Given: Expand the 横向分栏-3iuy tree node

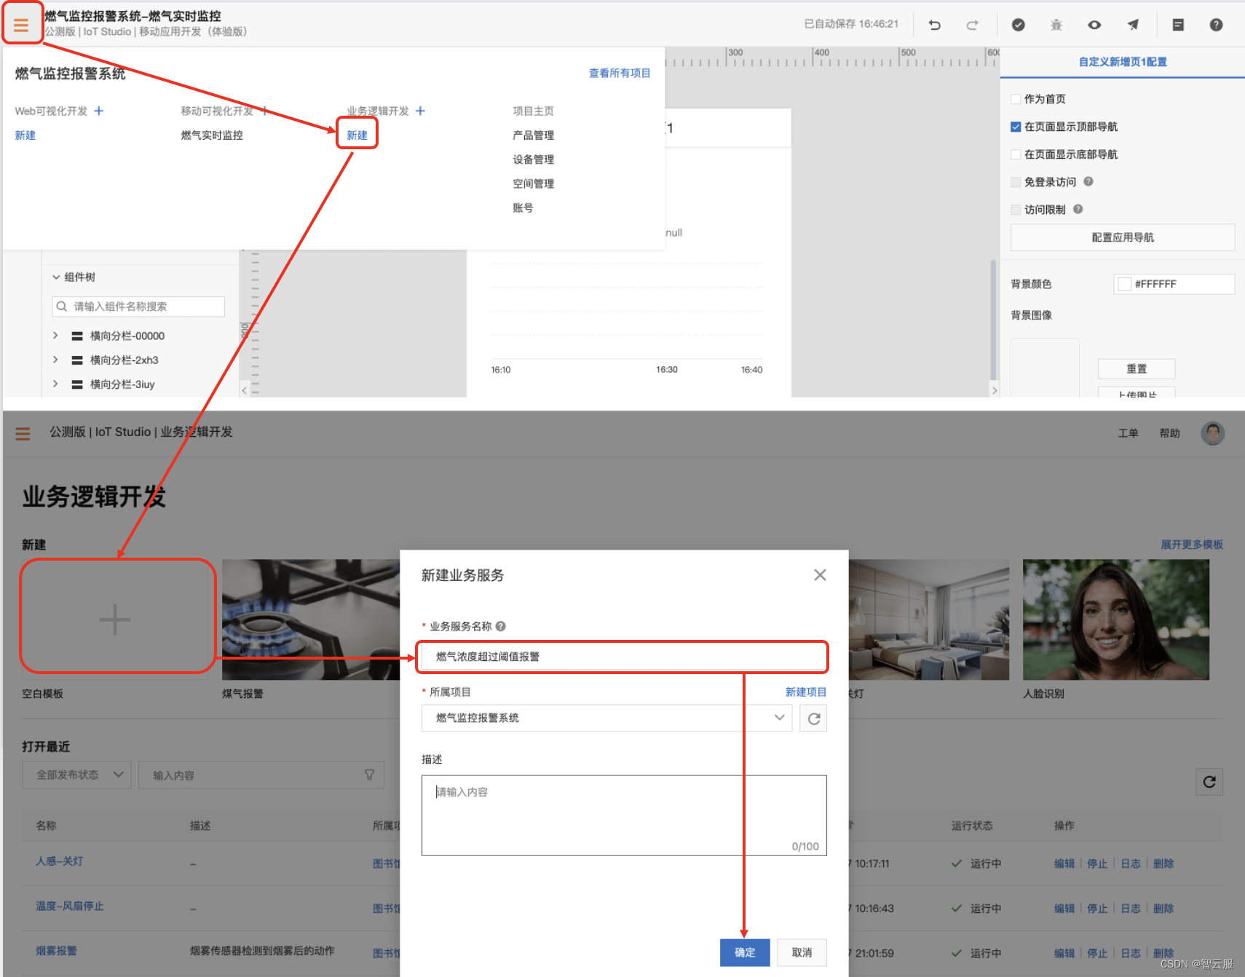Looking at the screenshot, I should pos(55,384).
